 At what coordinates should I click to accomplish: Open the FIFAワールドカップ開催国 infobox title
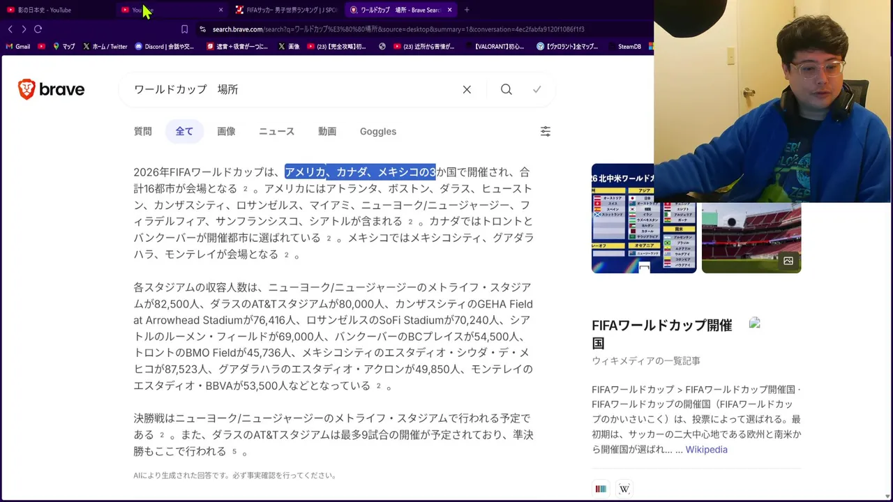coord(662,334)
